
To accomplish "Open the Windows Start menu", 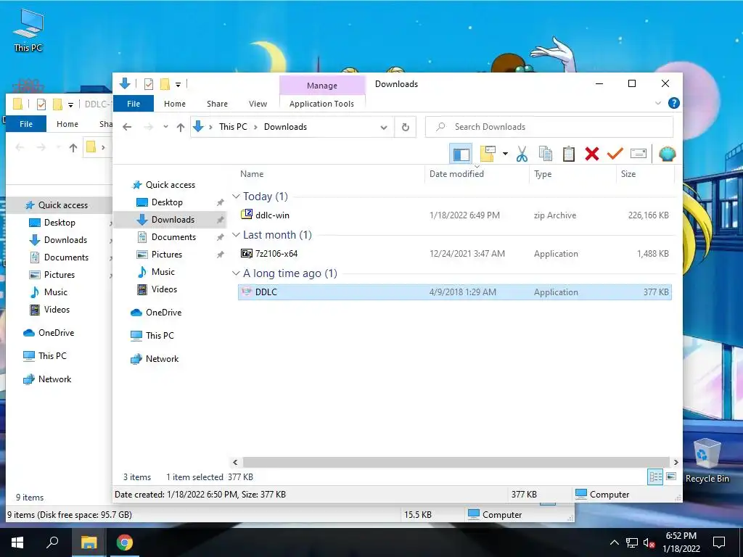I will (17, 542).
